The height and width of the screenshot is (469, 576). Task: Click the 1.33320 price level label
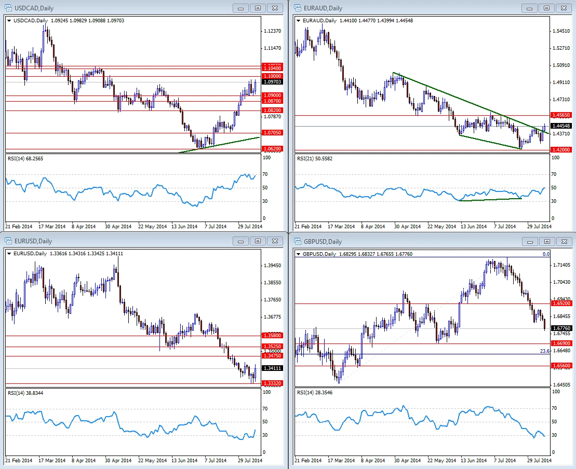coord(272,383)
